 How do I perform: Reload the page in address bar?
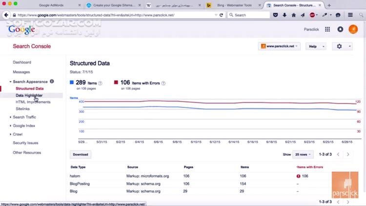tap(221, 15)
